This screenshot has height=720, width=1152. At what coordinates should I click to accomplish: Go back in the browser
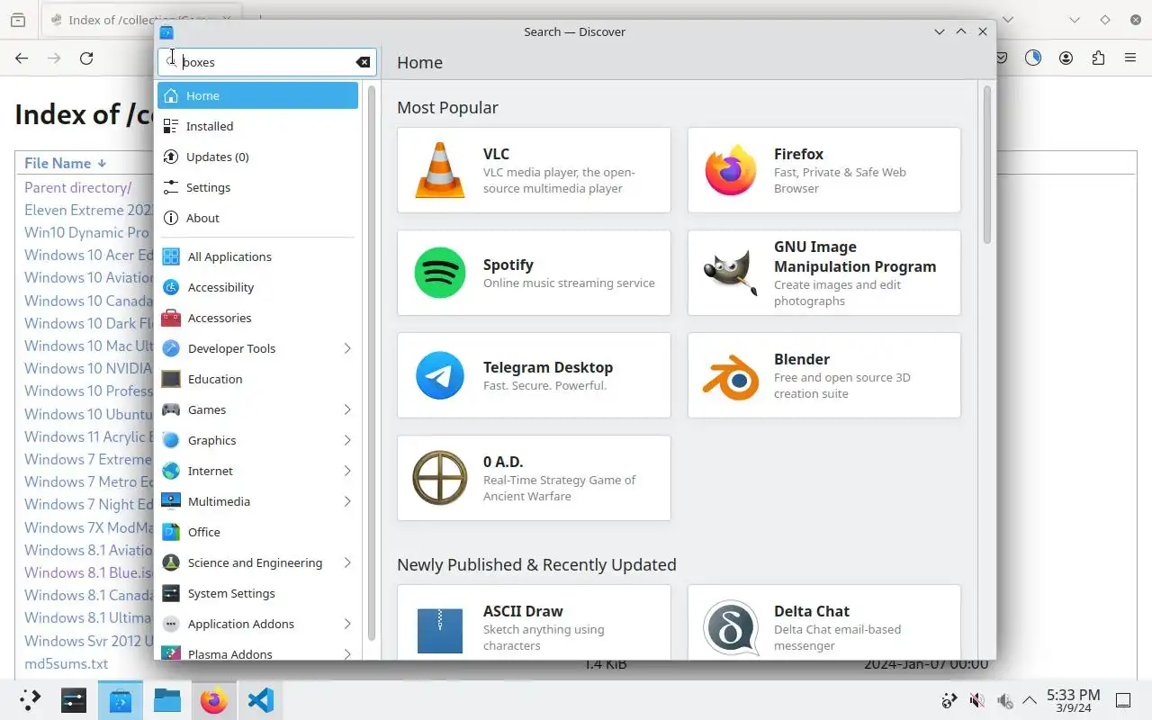pyautogui.click(x=22, y=58)
